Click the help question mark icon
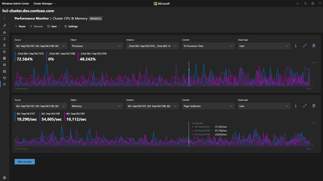Viewport: 323px width, 181px height. [320, 4]
